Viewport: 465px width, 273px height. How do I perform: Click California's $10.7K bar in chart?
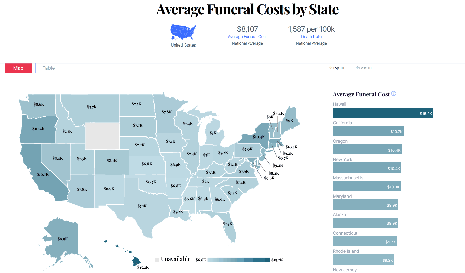[368, 131]
